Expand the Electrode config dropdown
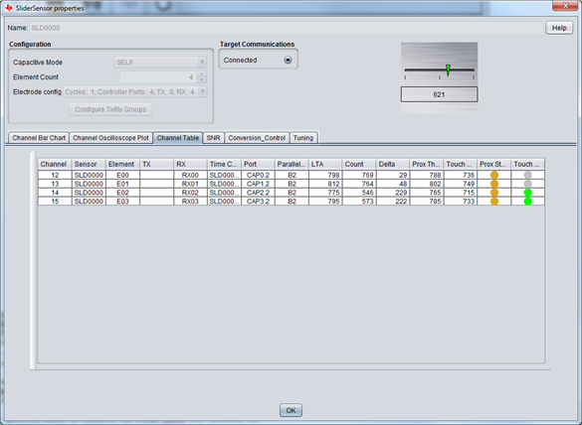 tap(135, 92)
